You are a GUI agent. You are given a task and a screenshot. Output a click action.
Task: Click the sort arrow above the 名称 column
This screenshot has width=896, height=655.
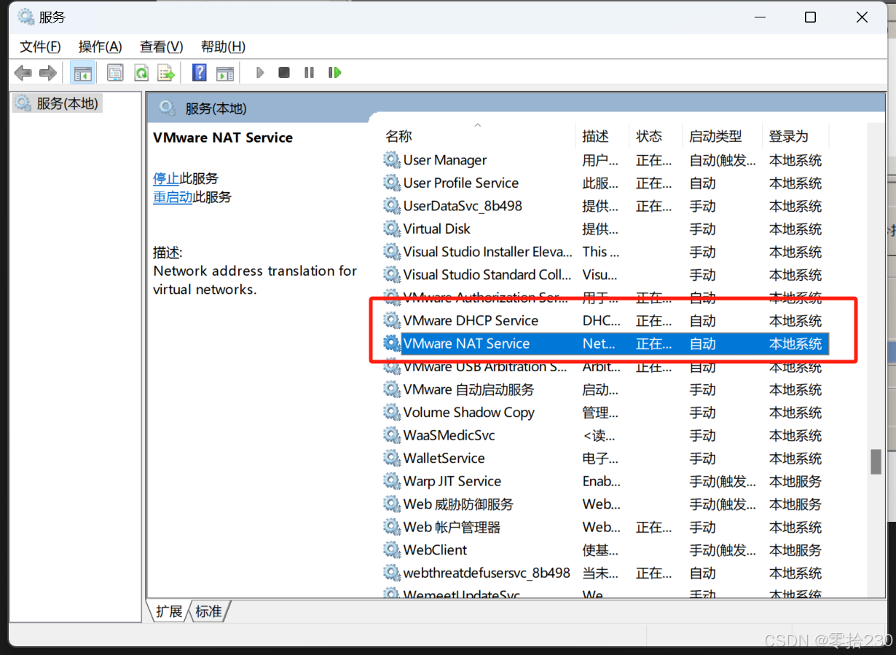[x=478, y=124]
